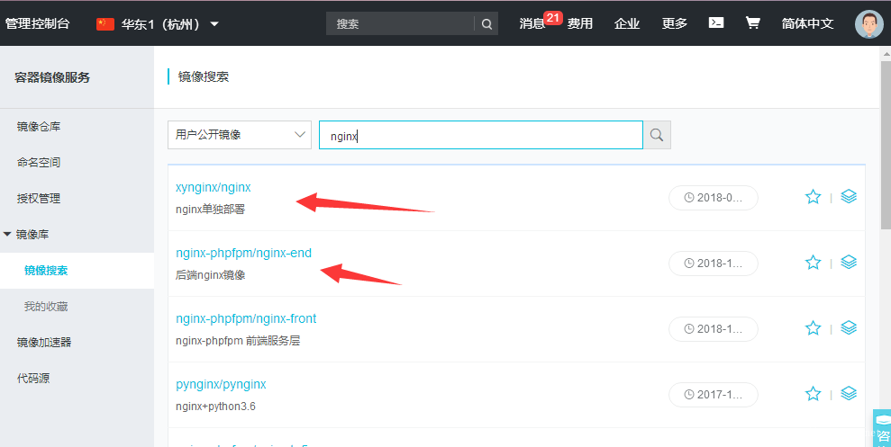Screen dimensions: 891x447
Task: Click the description nginx+python3.6
Action: tap(215, 407)
